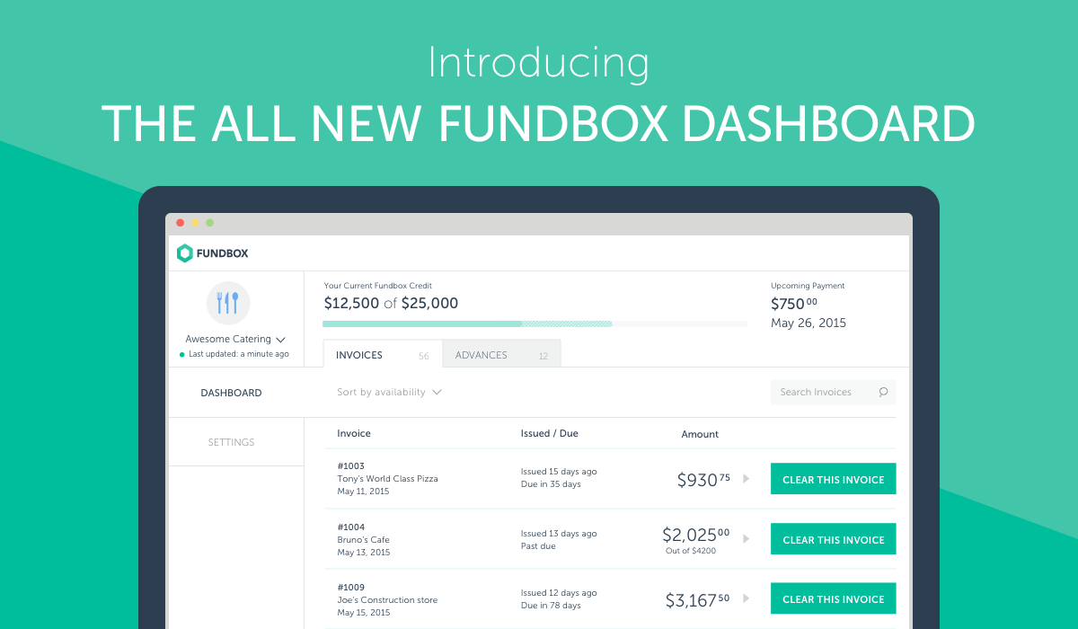
Task: Click Bruno's Cafe customer name
Action: [x=364, y=539]
